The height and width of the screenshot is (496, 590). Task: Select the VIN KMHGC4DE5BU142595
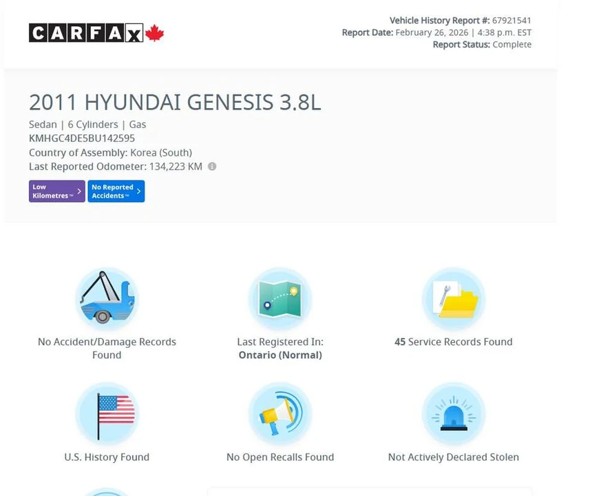tap(82, 138)
